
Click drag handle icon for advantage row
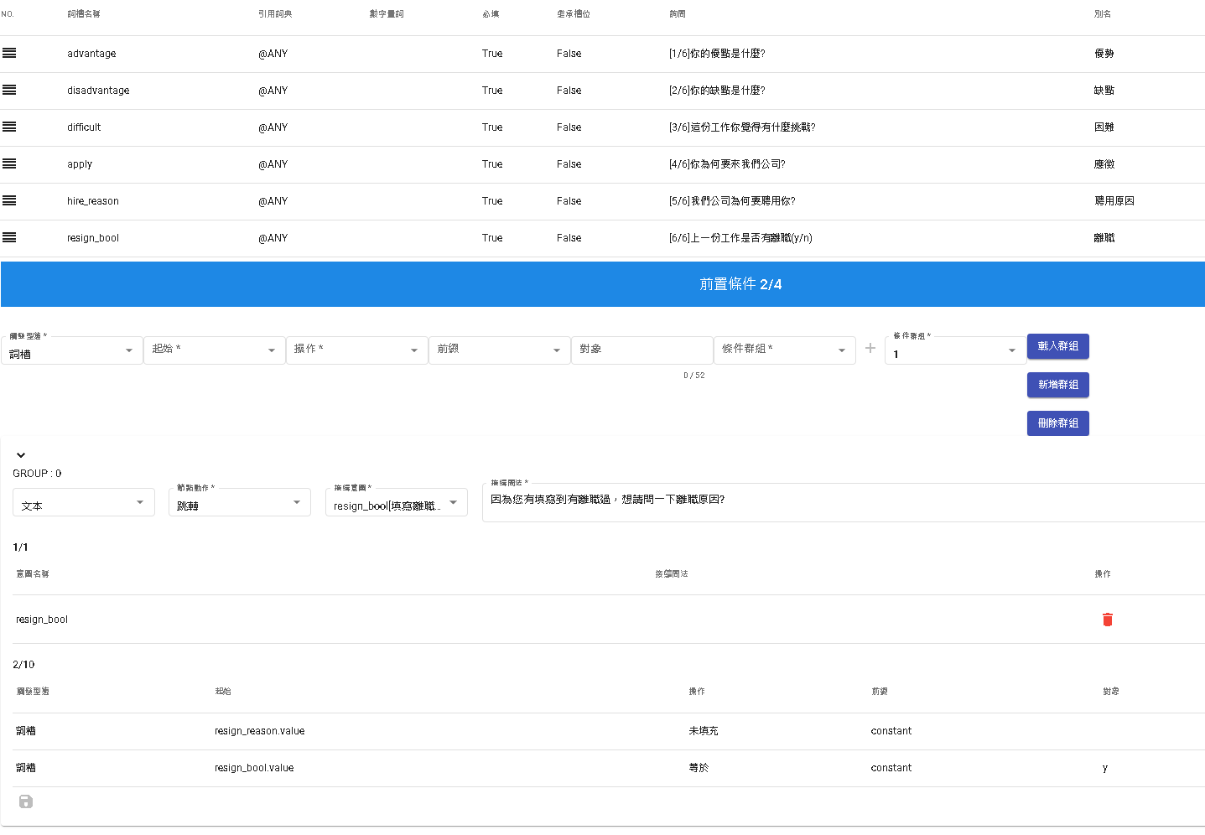tap(9, 53)
